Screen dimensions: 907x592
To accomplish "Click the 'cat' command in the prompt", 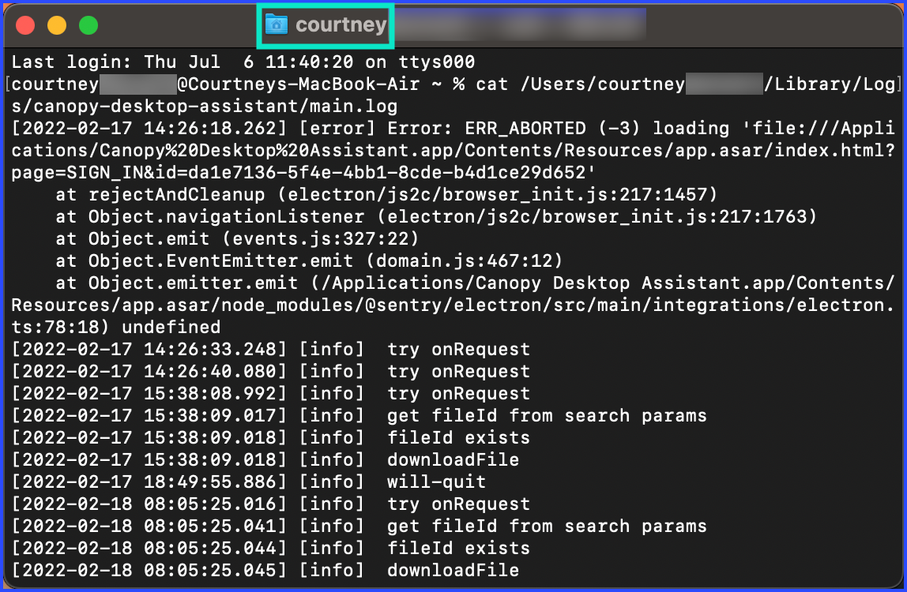I will click(491, 84).
